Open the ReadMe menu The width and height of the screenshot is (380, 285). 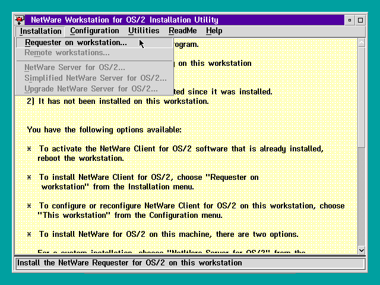pyautogui.click(x=183, y=31)
